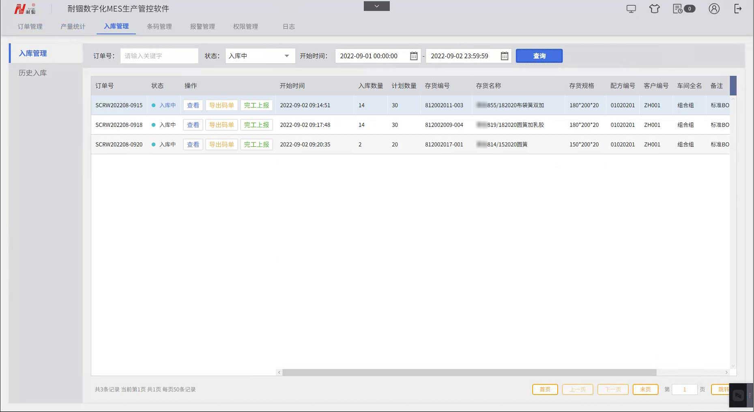The width and height of the screenshot is (754, 412).
Task: Click the vertical scrollbar down arrow
Action: point(733,366)
